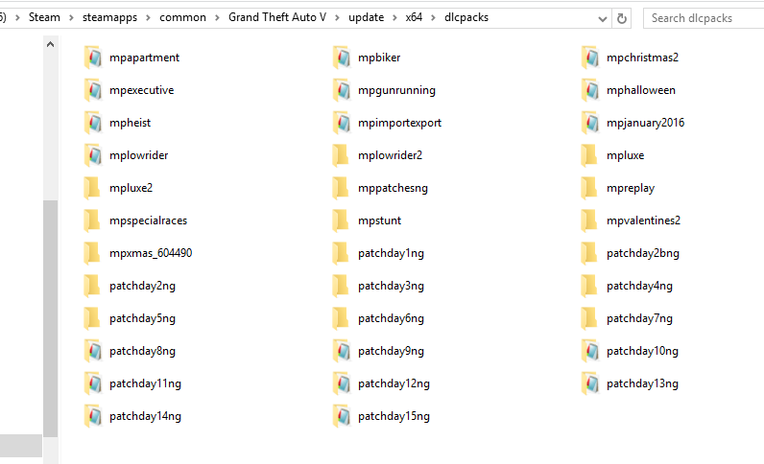Select the mplowrider folder icon
The width and height of the screenshot is (764, 464).
click(92, 155)
